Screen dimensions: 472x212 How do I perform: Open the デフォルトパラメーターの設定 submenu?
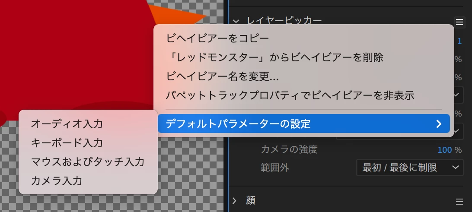[304, 123]
